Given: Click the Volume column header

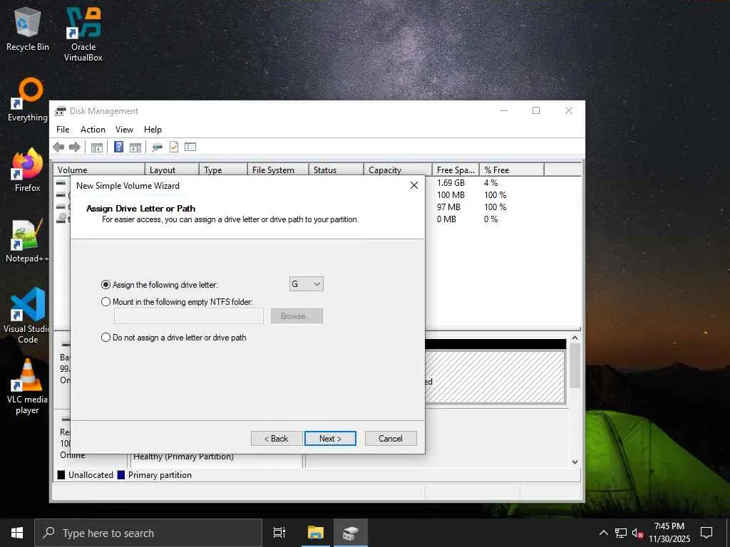Looking at the screenshot, I should [98, 170].
